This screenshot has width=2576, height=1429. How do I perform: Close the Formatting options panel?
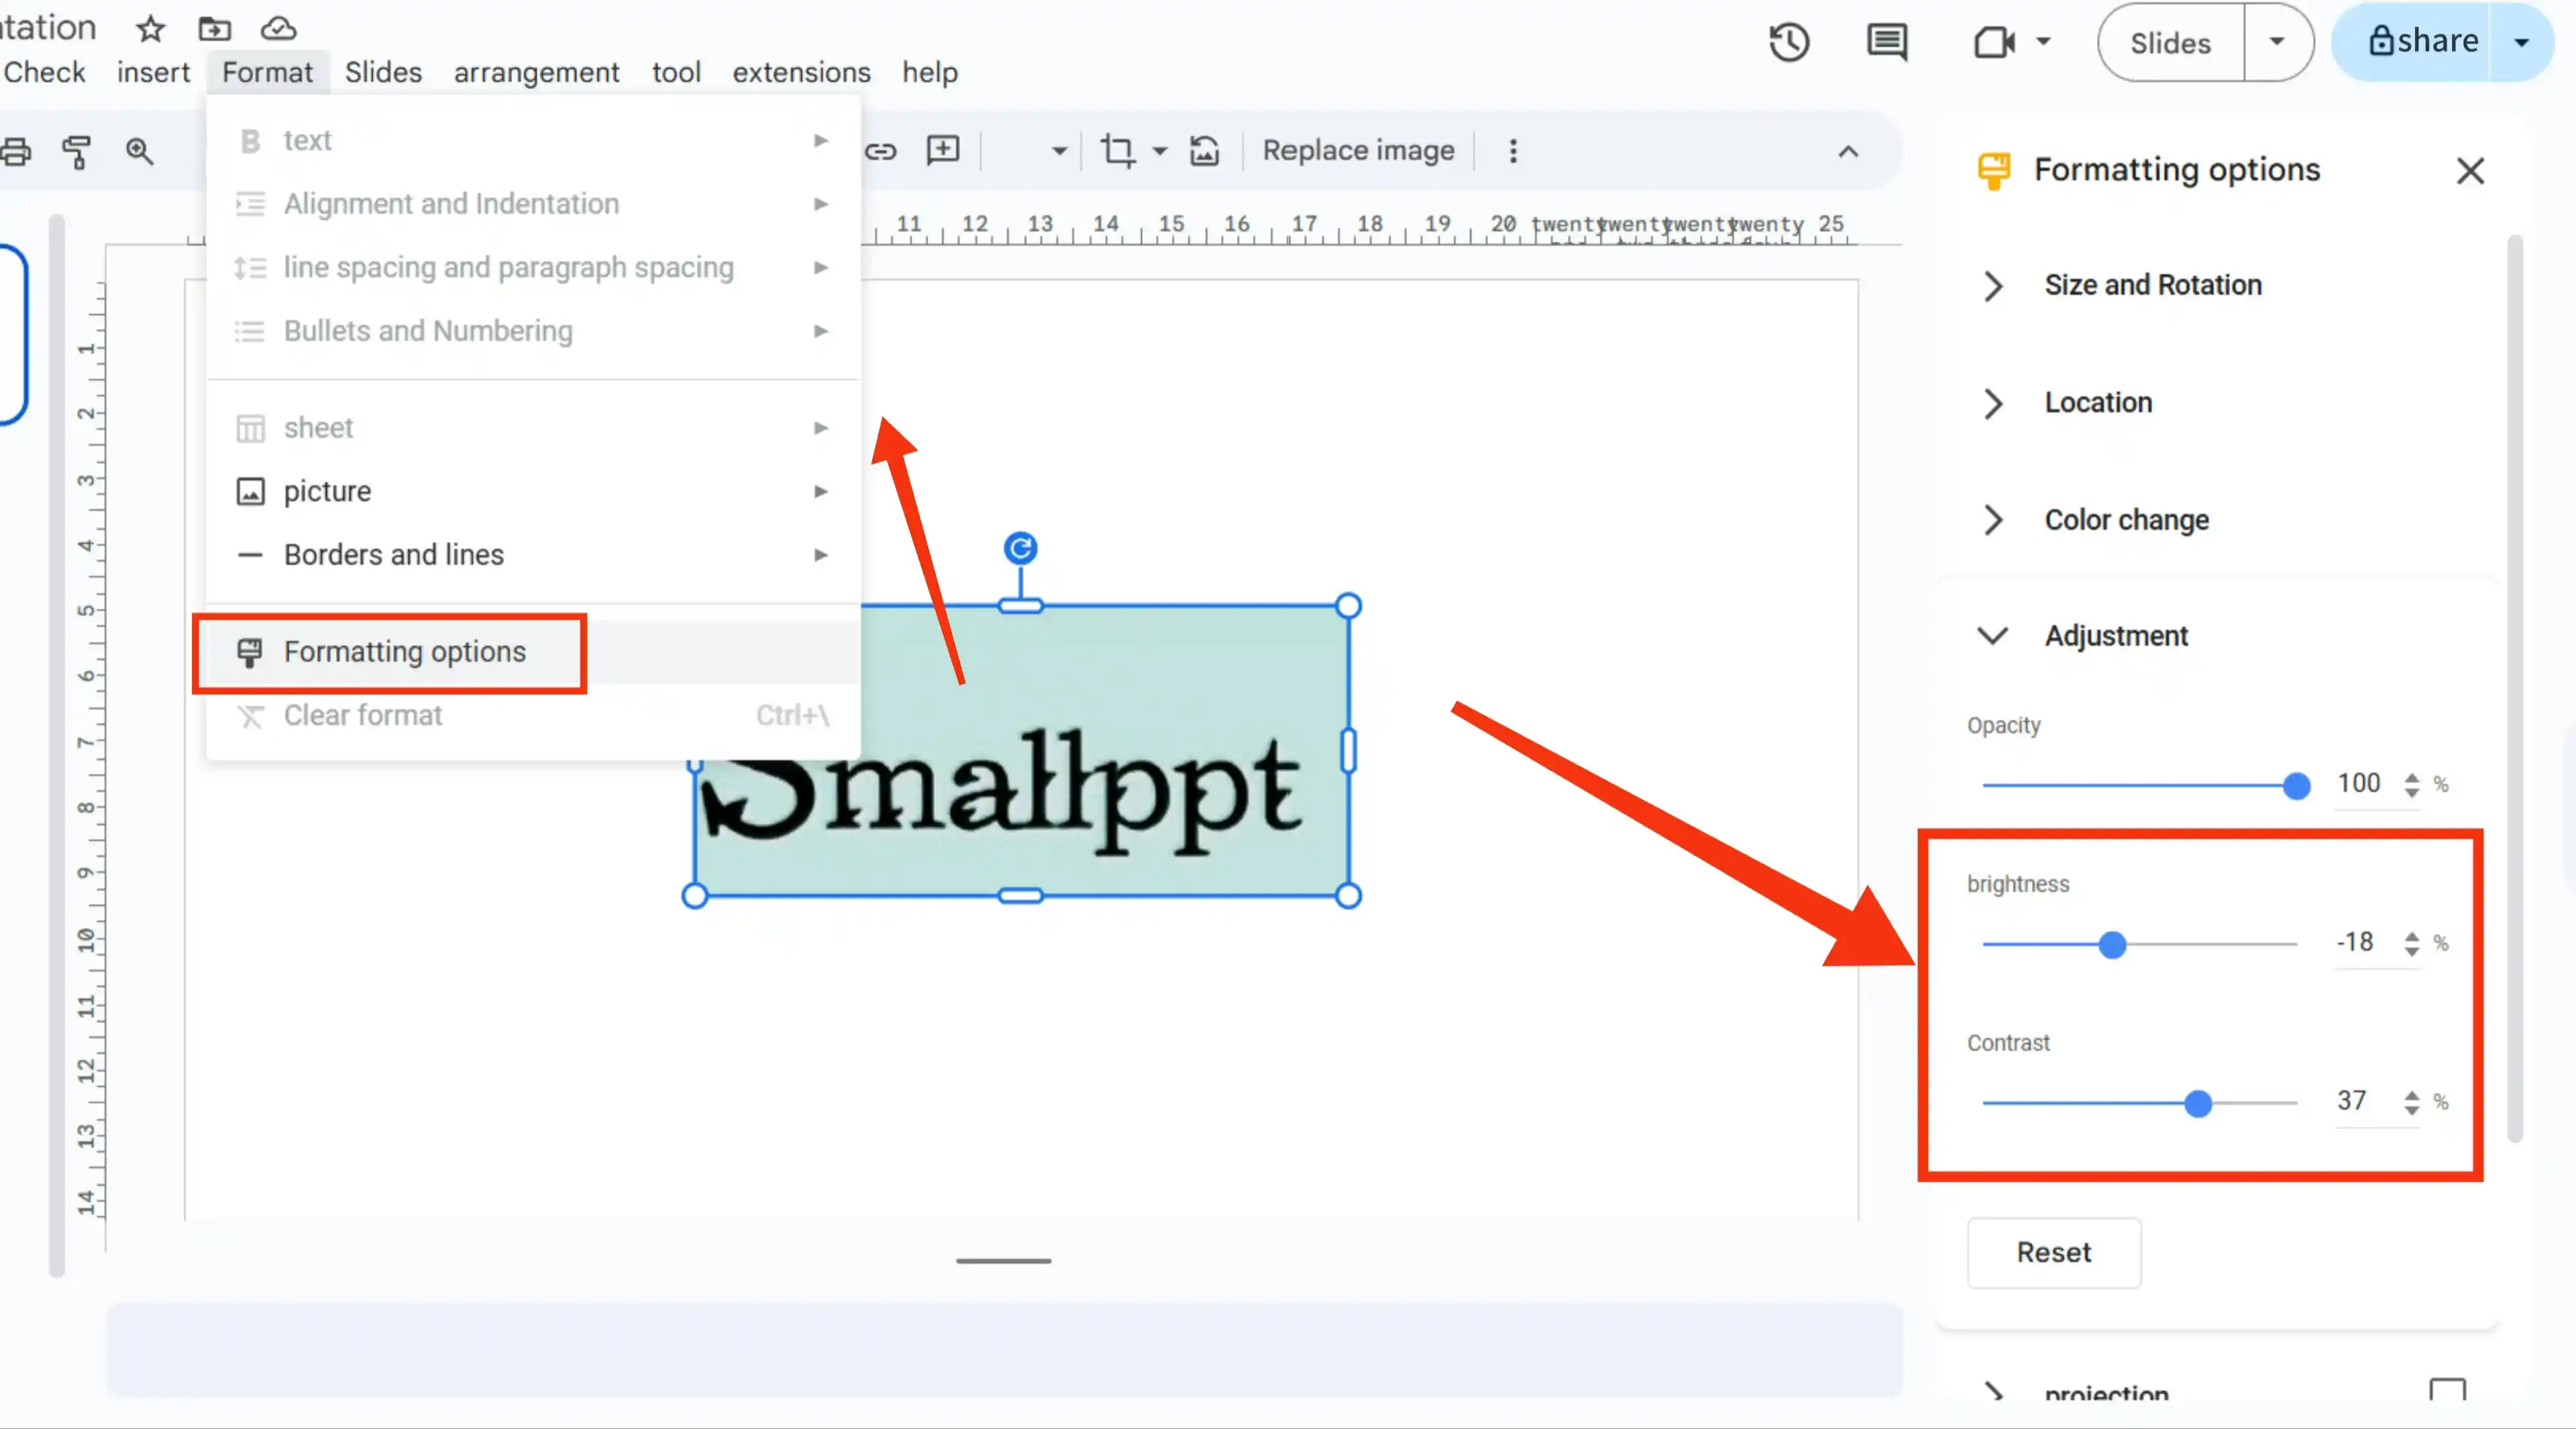tap(2471, 170)
